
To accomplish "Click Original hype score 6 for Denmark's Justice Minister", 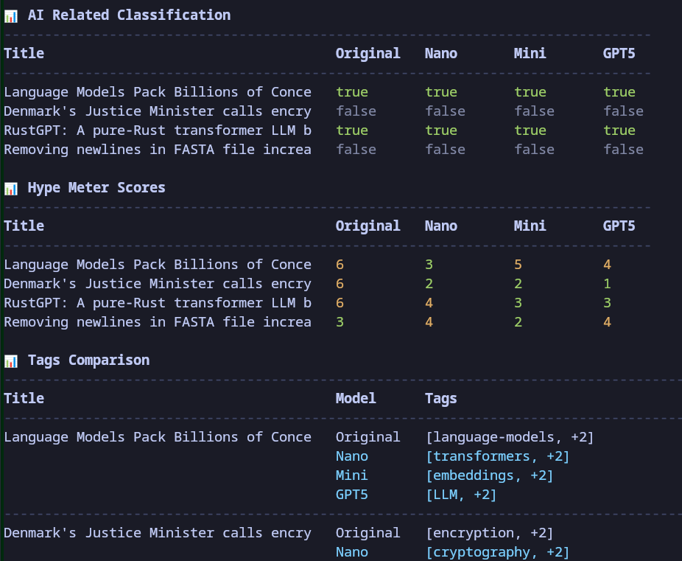I will tap(340, 284).
